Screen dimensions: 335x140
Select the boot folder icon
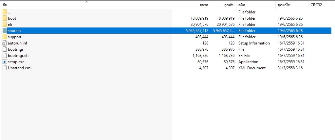coord(4,18)
